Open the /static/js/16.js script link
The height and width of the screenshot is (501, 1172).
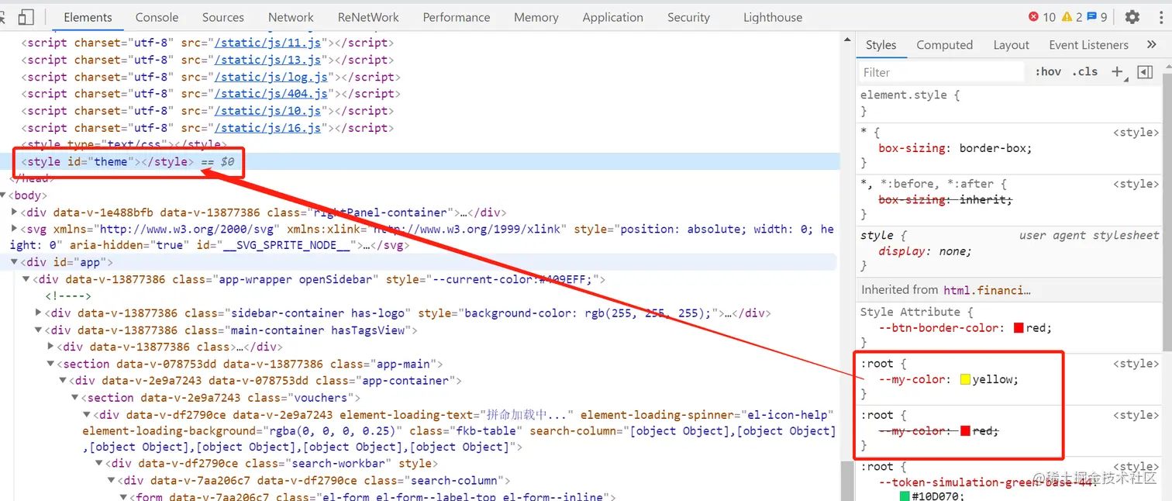click(x=267, y=128)
